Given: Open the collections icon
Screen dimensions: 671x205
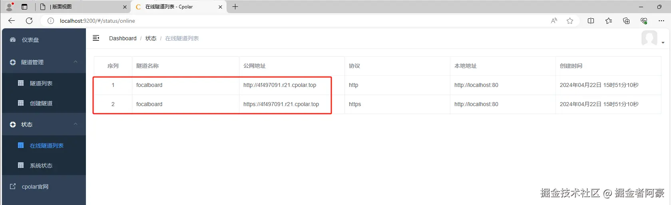Looking at the screenshot, I should (x=626, y=21).
